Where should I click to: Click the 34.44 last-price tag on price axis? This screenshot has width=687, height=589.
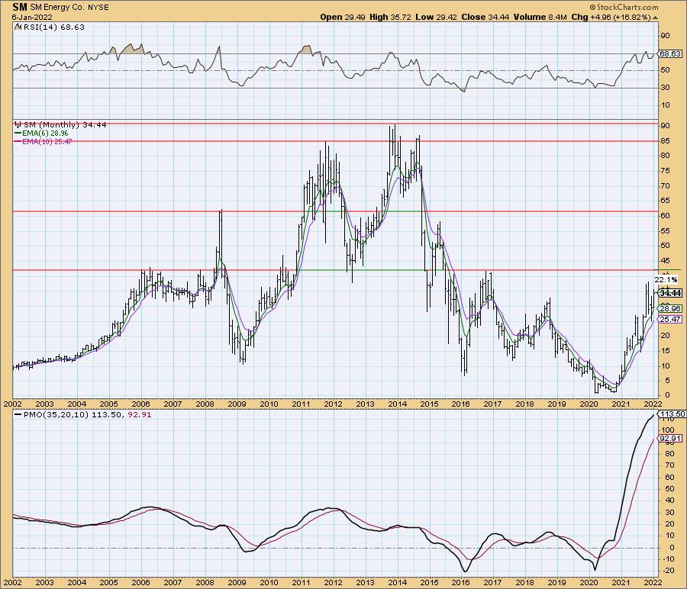coord(670,293)
